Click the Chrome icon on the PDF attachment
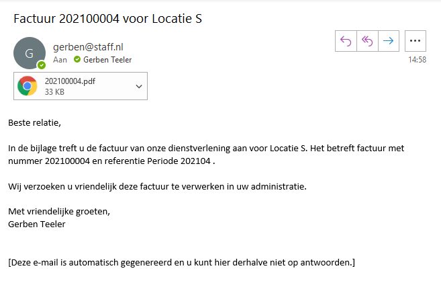The image size is (441, 289). coord(27,86)
